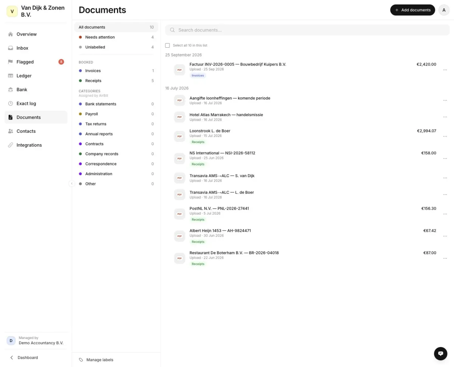The height and width of the screenshot is (367, 454).
Task: Open the chat bubble widget
Action: 440,353
